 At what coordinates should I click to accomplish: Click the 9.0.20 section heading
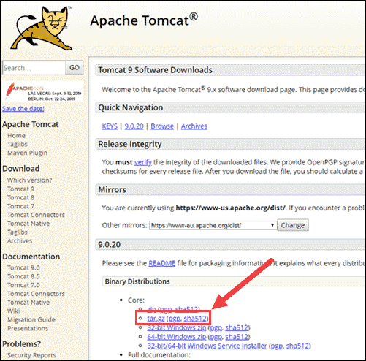[x=109, y=244]
